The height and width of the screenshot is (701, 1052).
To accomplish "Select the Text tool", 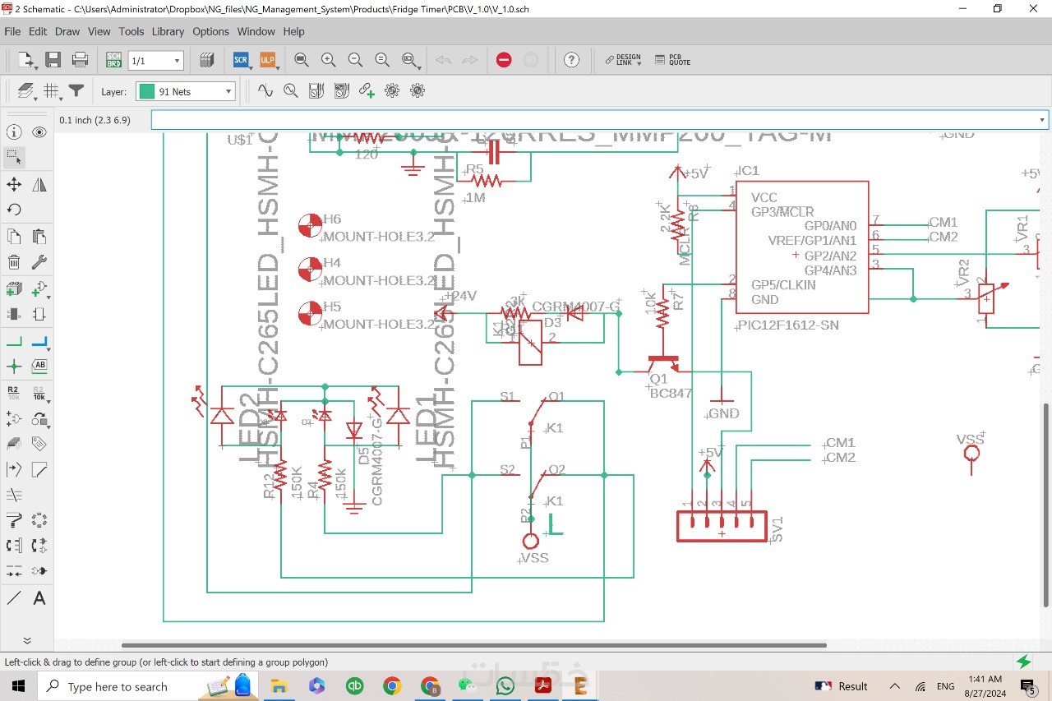I will pos(39,598).
